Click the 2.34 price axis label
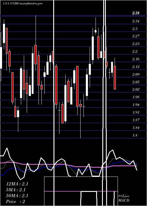147x206 pixels. [136, 21]
